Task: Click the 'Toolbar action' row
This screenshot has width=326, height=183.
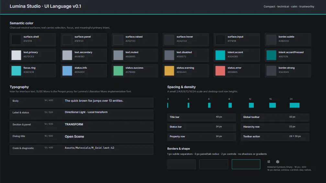Action: [275, 137]
